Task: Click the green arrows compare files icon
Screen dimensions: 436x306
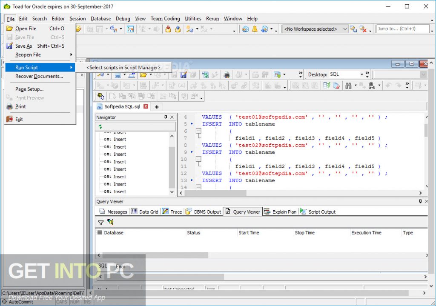Action: coord(205,74)
